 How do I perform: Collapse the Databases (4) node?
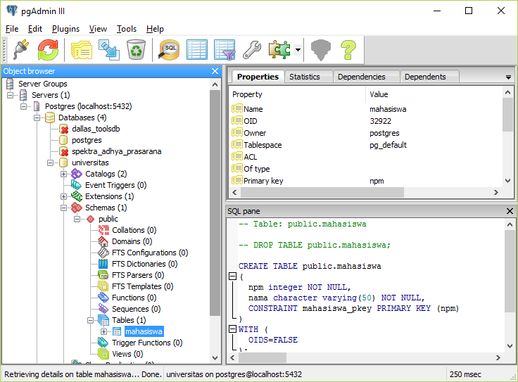point(37,117)
